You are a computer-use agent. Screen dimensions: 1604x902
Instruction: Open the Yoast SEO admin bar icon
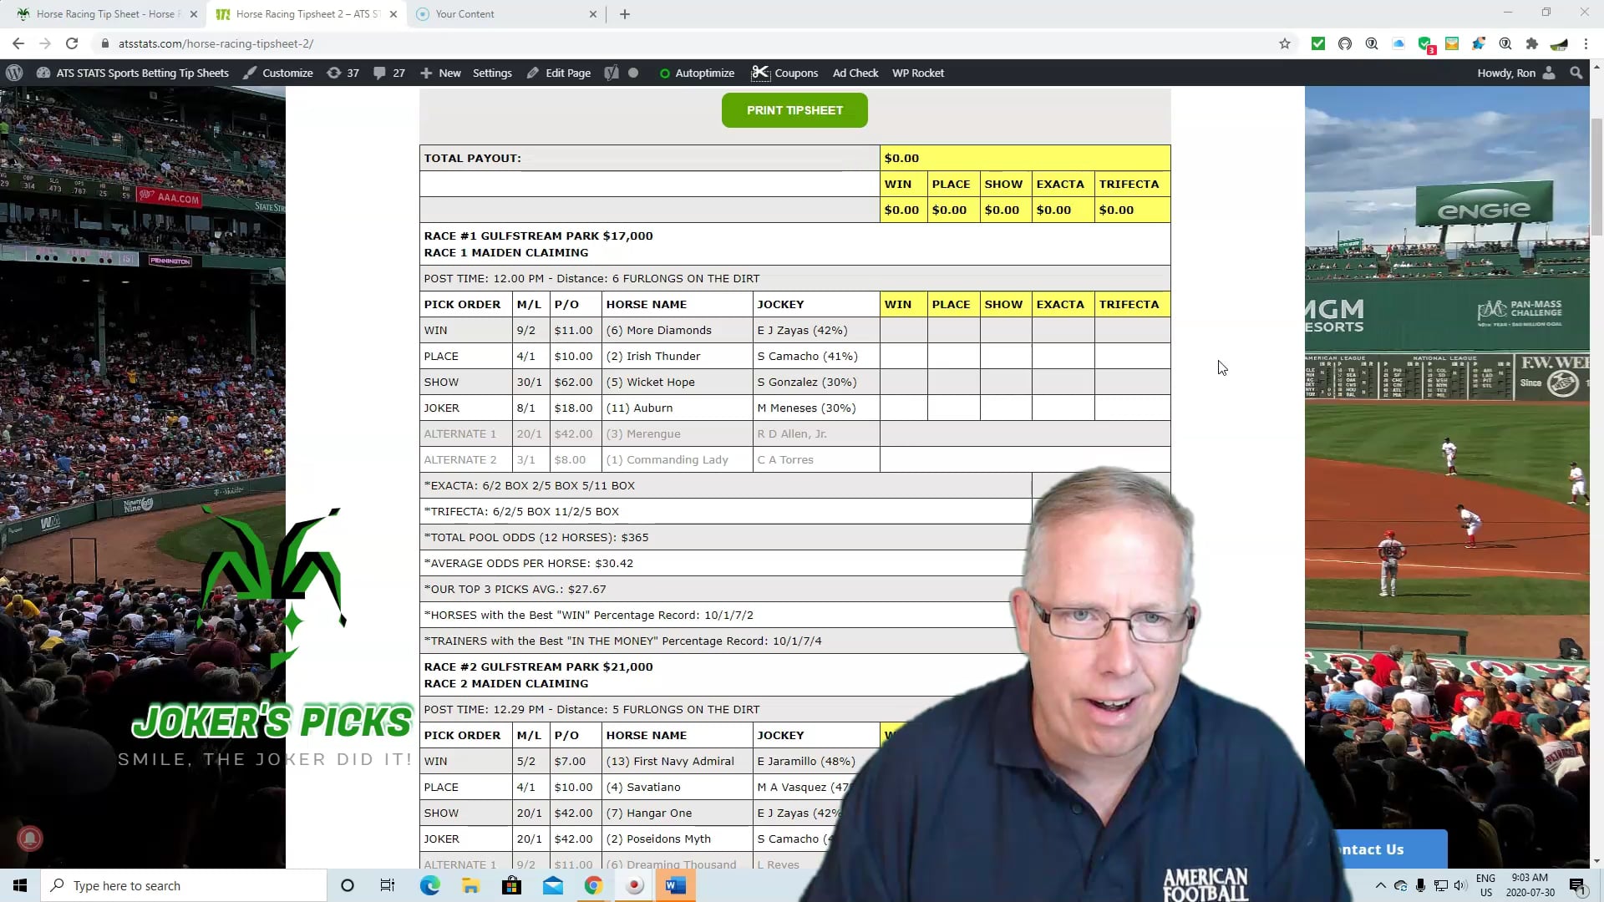point(612,73)
